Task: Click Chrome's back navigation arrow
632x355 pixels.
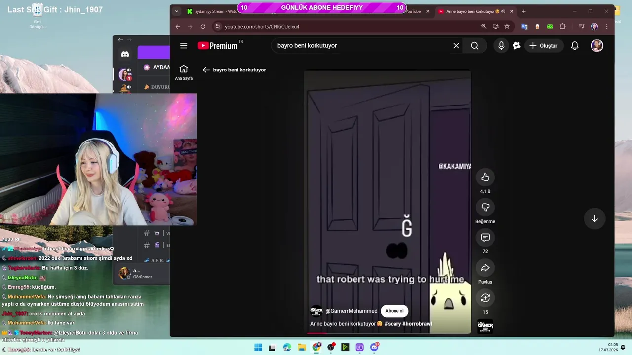Action: (x=178, y=27)
